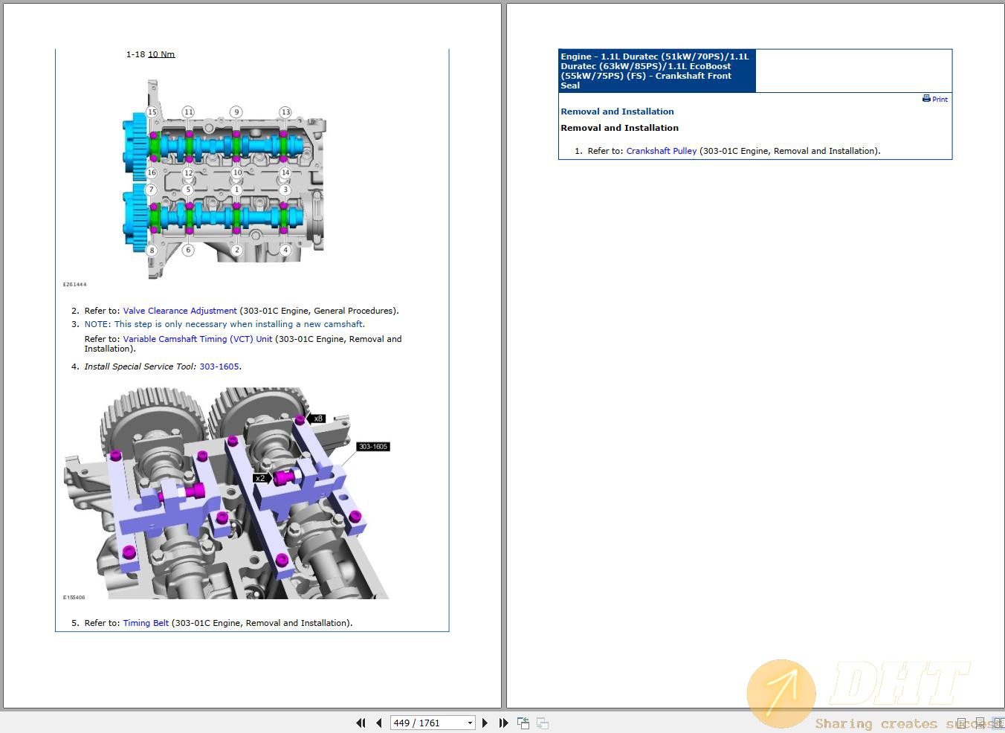1005x733 pixels.
Task: Go to the next page
Action: pos(485,723)
